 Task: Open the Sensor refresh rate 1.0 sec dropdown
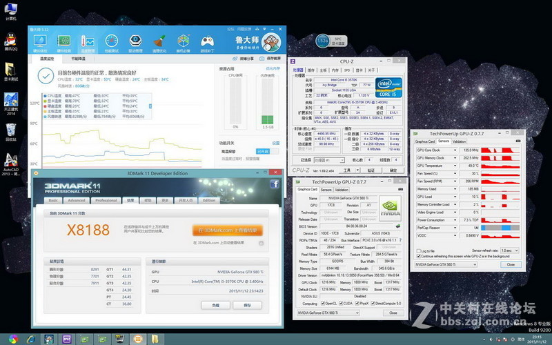point(509,250)
